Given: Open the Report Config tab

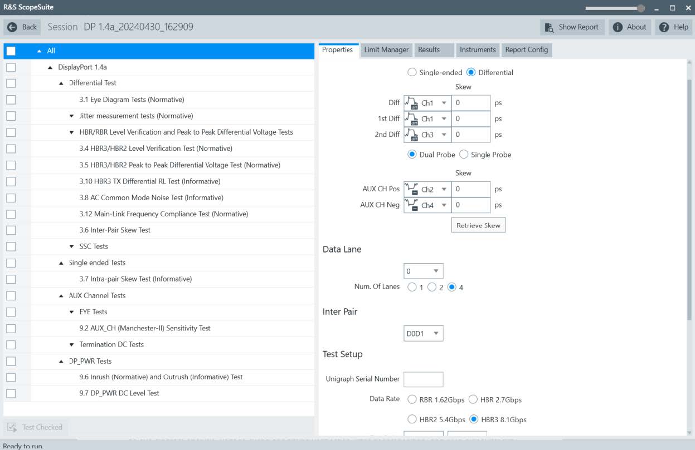Looking at the screenshot, I should coord(526,50).
